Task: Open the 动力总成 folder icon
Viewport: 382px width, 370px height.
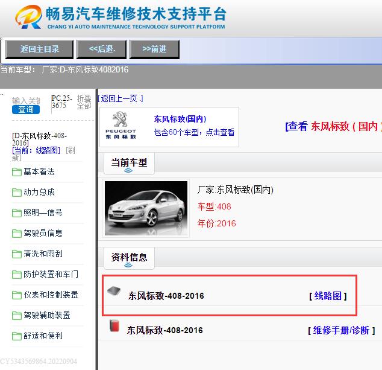Action: point(16,193)
